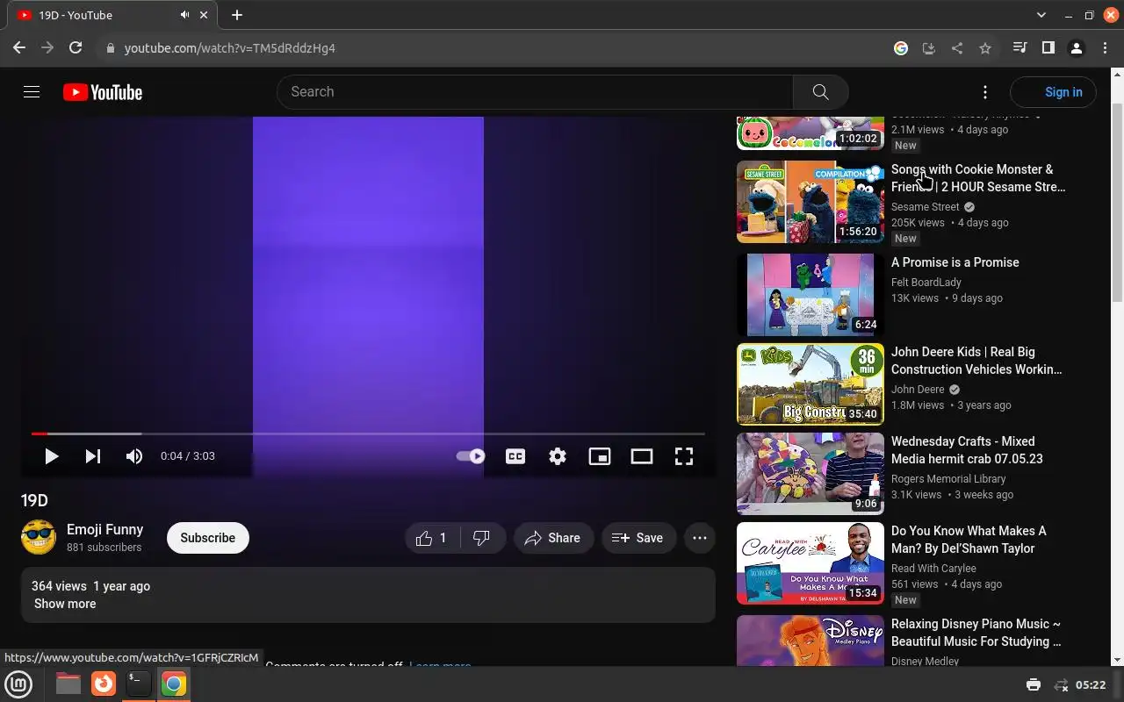Open Songs with Cookie Monster thumbnail

[x=811, y=202]
